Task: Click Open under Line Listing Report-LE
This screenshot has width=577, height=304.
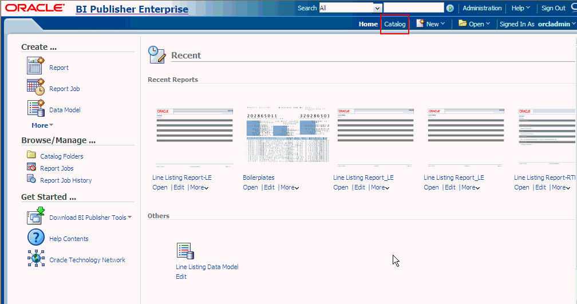Action: tap(160, 187)
